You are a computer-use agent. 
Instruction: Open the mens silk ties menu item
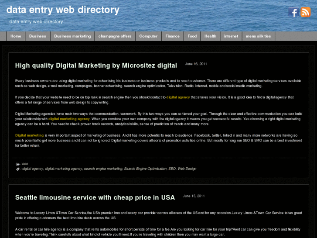pyautogui.click(x=259, y=36)
